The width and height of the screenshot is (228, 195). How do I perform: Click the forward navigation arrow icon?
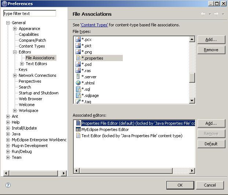point(216,14)
